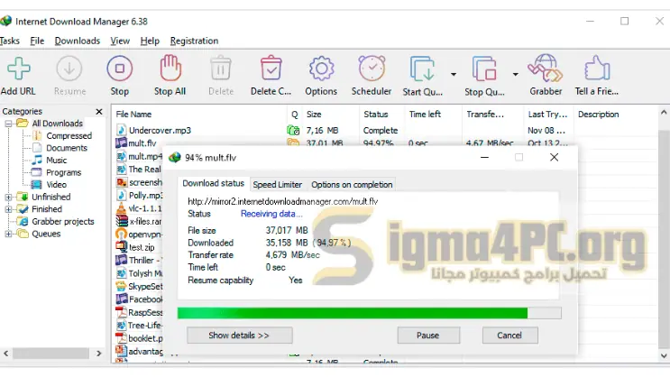Image resolution: width=670 pixels, height=377 pixels.
Task: Switch to Options on completion tab
Action: [352, 185]
